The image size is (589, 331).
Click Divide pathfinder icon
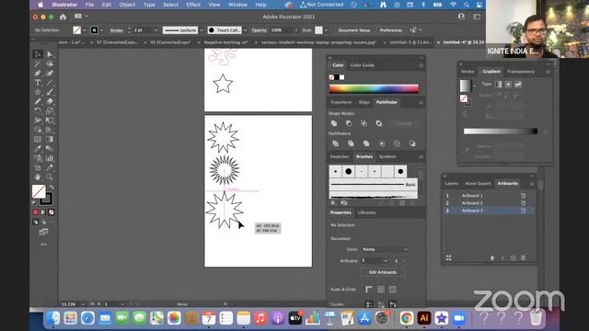(x=335, y=143)
